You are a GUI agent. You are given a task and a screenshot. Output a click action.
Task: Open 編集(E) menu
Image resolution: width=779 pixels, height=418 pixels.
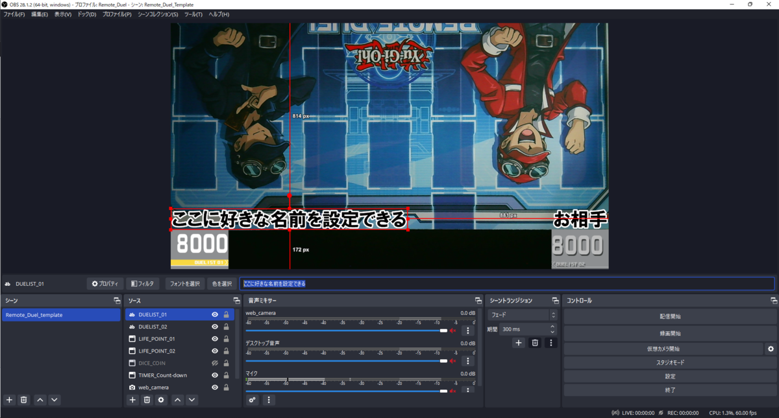(40, 14)
